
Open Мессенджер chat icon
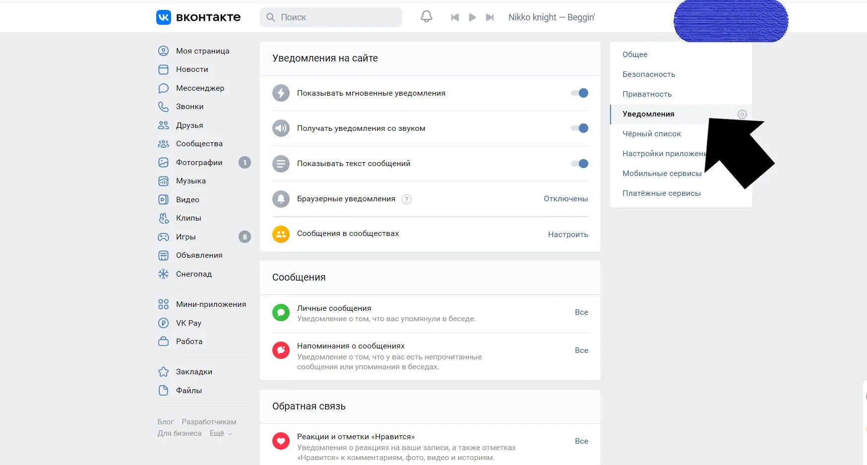coord(163,88)
